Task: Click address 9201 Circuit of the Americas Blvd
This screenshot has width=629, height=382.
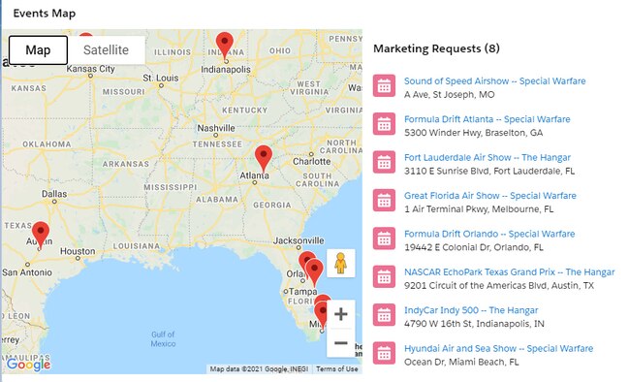Action: pyautogui.click(x=499, y=286)
